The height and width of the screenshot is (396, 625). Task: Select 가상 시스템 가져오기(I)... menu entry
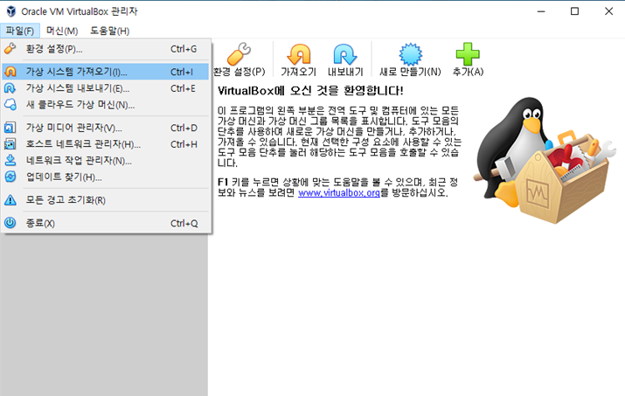(x=105, y=72)
